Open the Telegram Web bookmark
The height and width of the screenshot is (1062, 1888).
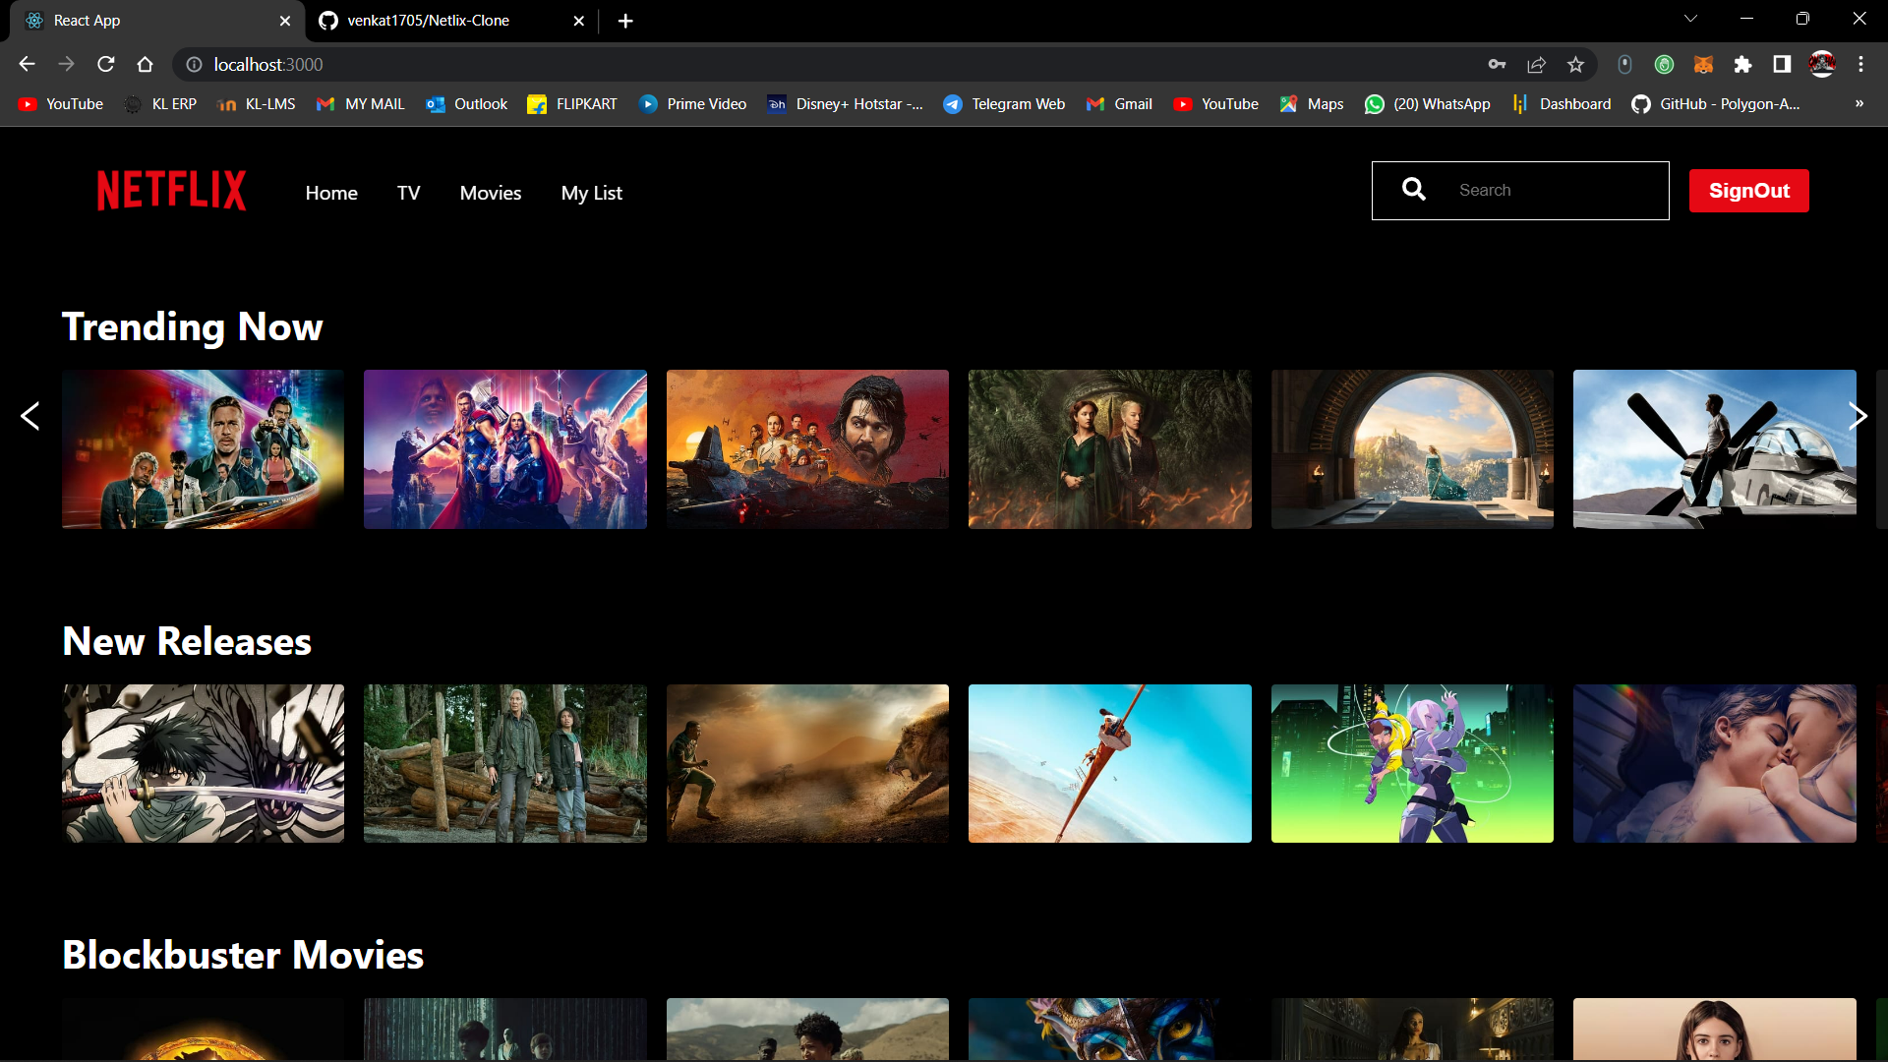click(1004, 103)
